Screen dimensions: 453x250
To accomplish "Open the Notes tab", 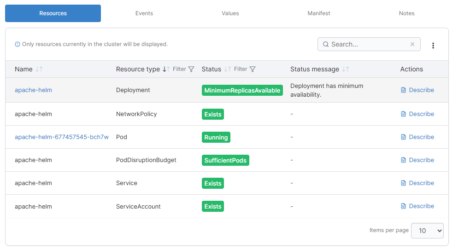I will pos(406,13).
